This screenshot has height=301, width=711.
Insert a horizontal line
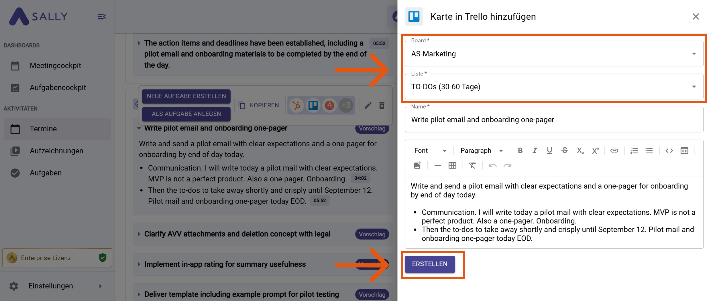[x=437, y=165]
